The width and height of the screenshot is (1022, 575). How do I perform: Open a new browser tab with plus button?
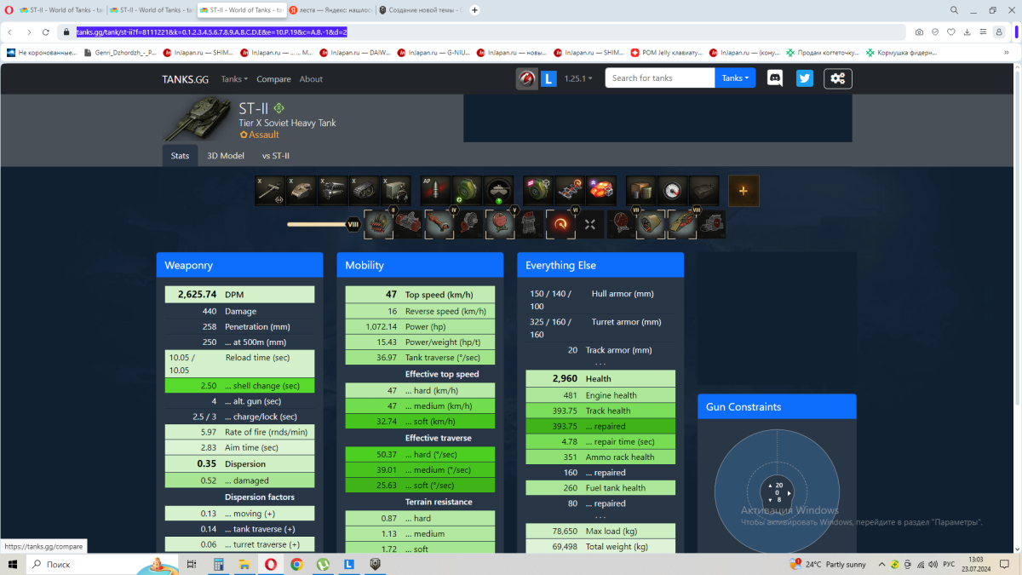pyautogui.click(x=474, y=10)
